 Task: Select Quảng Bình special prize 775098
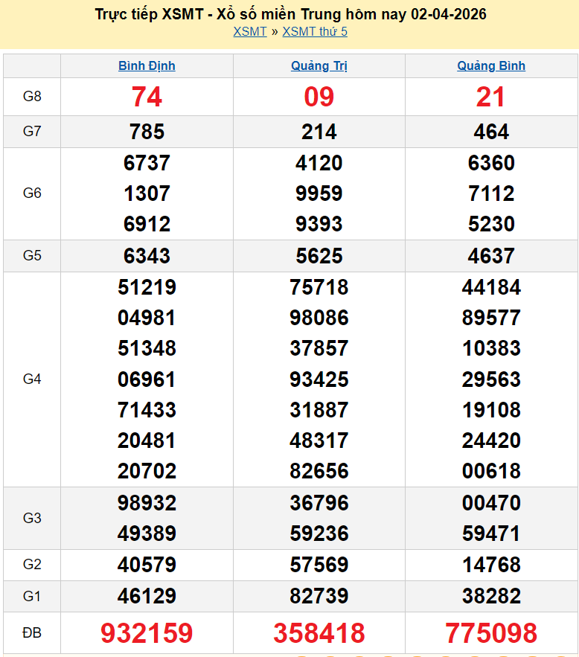(x=491, y=633)
